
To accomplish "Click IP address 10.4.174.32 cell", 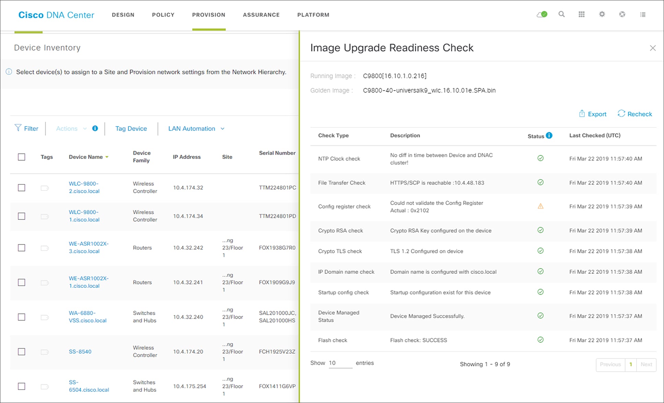I will pos(188,188).
